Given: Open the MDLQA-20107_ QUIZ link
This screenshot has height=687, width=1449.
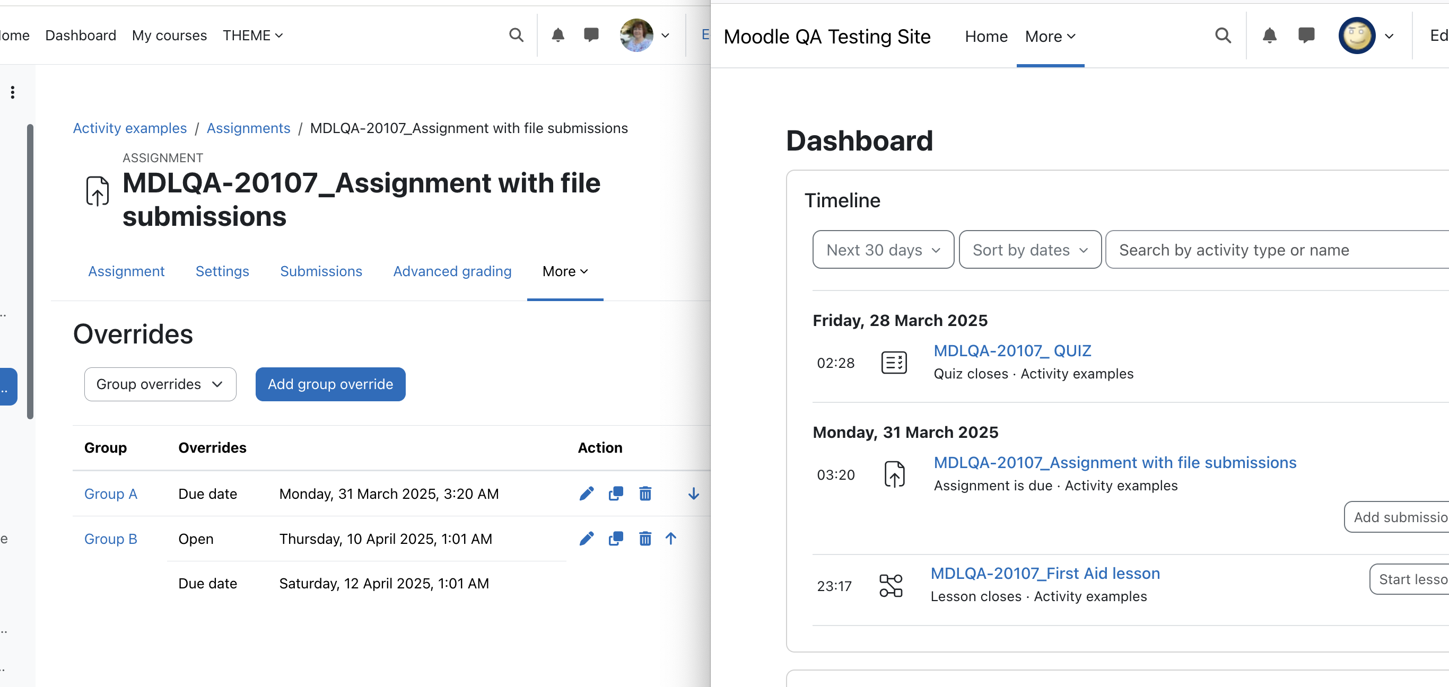Looking at the screenshot, I should [1012, 350].
